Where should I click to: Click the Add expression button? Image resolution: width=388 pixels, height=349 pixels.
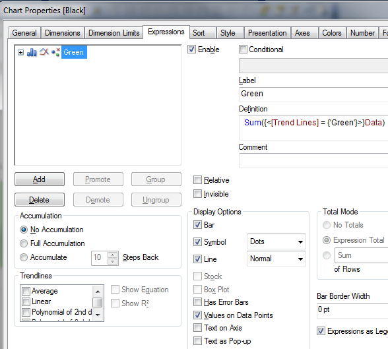[x=40, y=179]
